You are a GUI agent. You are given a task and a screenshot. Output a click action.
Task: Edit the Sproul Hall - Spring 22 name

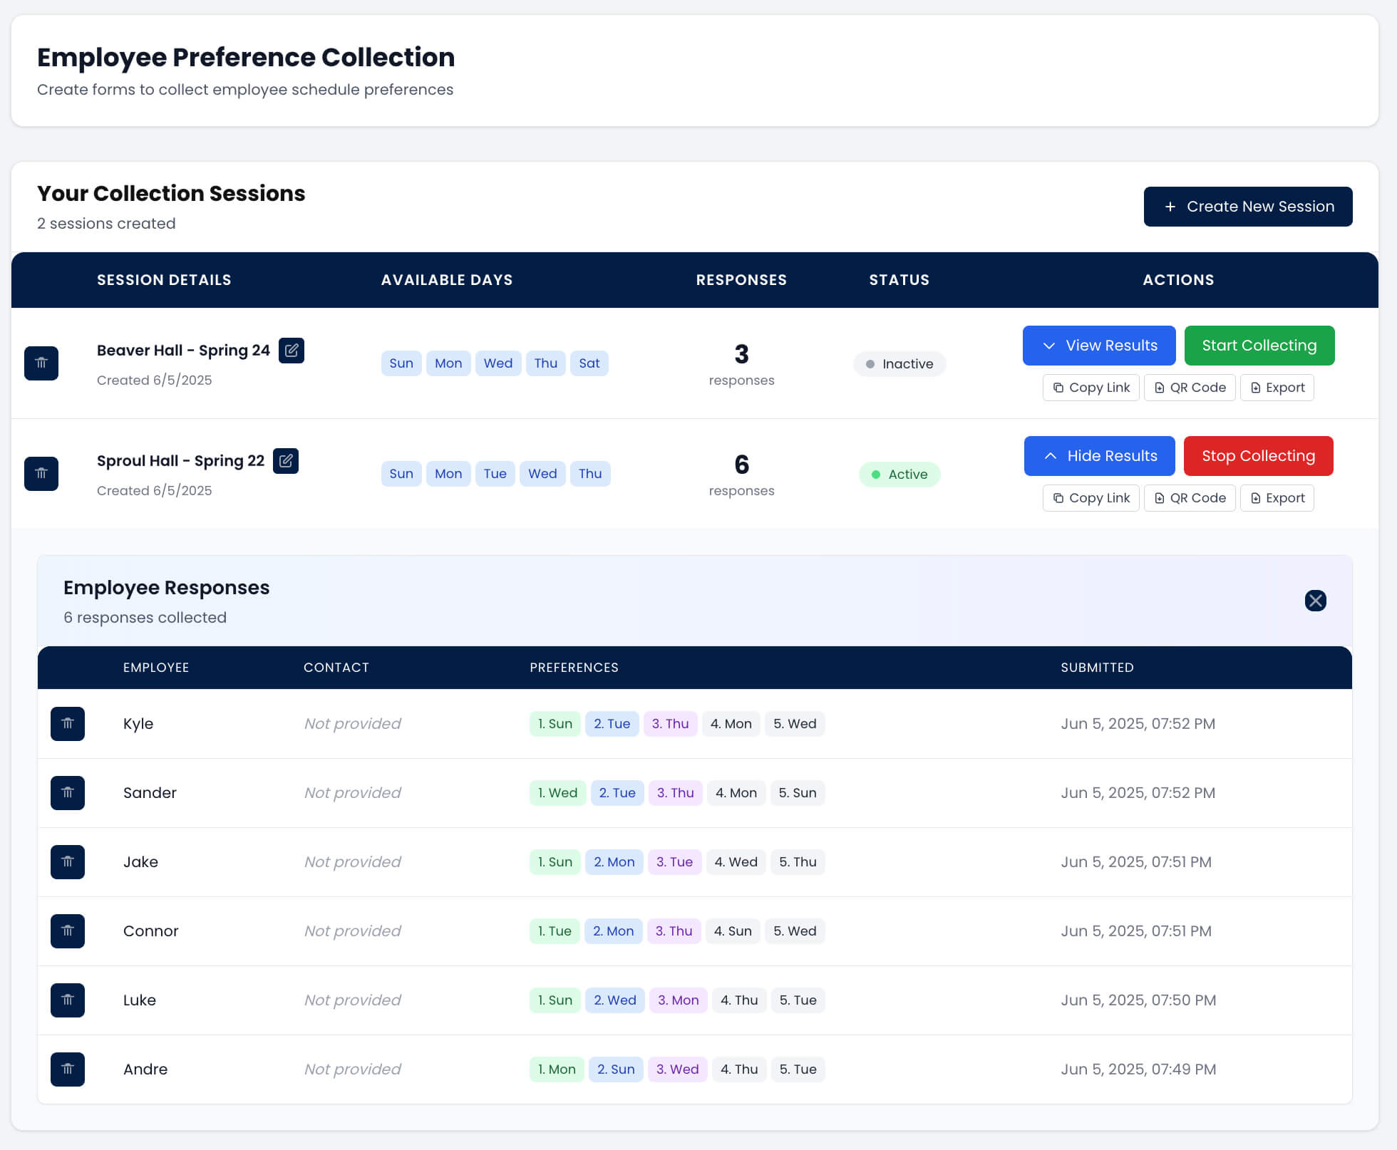[x=286, y=461]
